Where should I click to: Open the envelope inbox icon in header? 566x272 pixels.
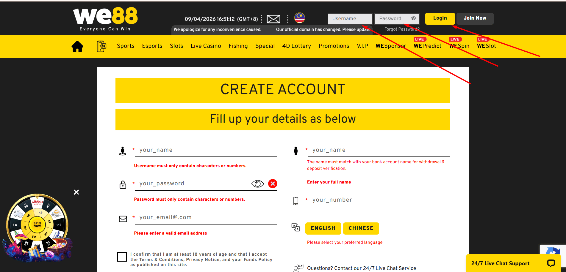point(273,19)
